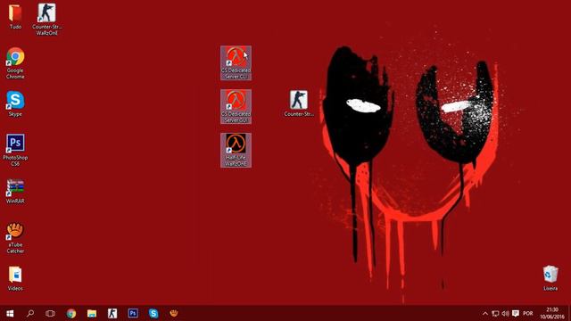Select the PhotoShop CS6 desktop shortcut
Image resolution: width=571 pixels, height=321 pixels.
pos(15,150)
